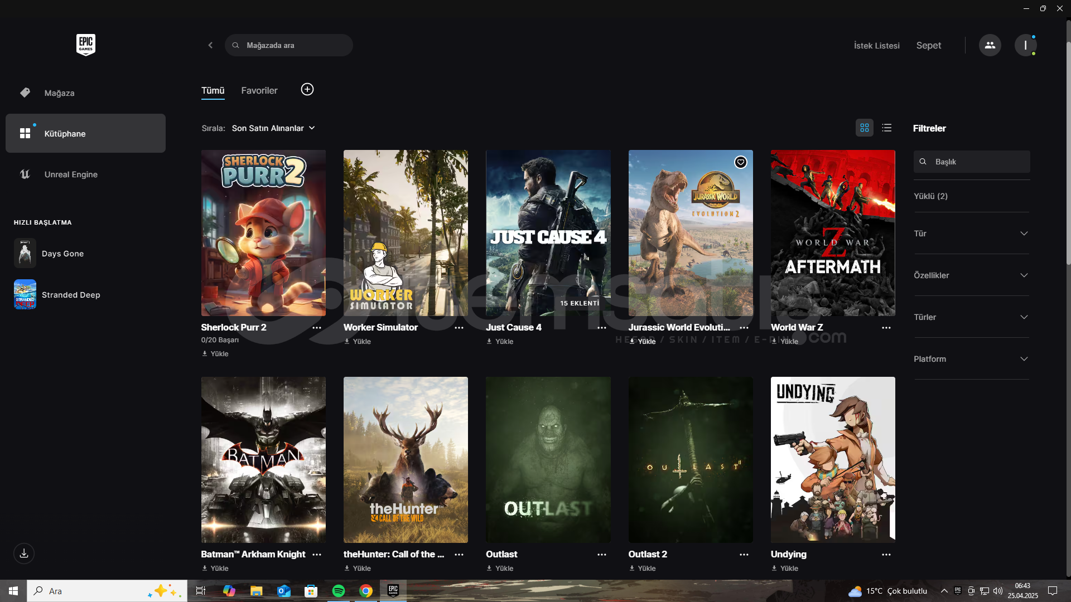Open Chrome from the taskbar

pos(366,591)
